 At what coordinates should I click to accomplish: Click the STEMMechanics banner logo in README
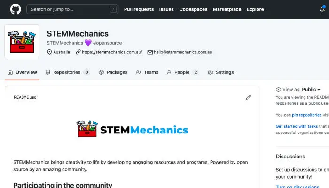click(x=133, y=130)
